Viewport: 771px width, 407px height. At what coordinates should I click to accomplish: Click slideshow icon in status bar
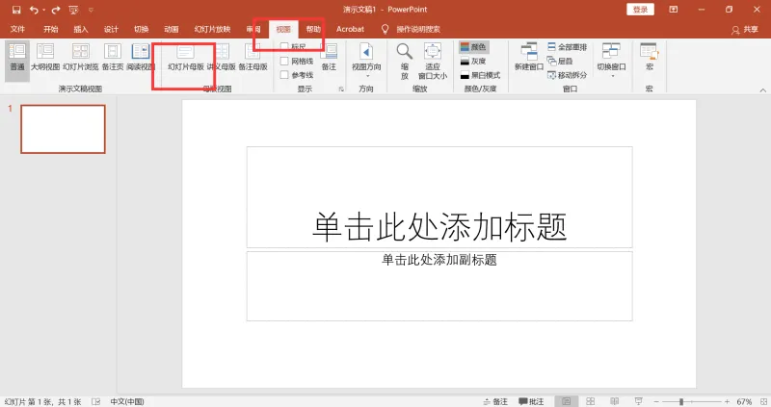coord(639,401)
